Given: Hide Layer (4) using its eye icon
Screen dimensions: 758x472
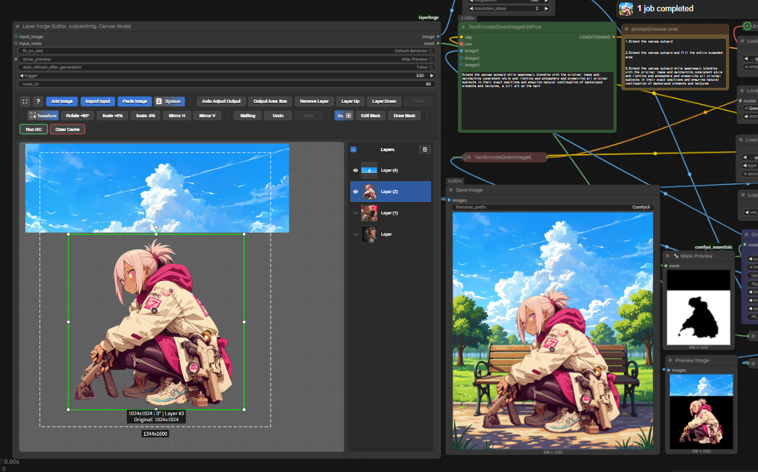Looking at the screenshot, I should [355, 170].
